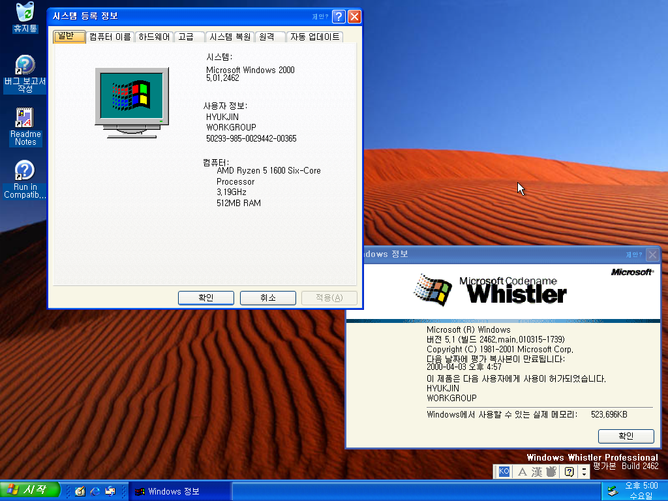This screenshot has width=668, height=501.
Task: Click the taskbar clock showing 오후 5:00
Action: 641,491
